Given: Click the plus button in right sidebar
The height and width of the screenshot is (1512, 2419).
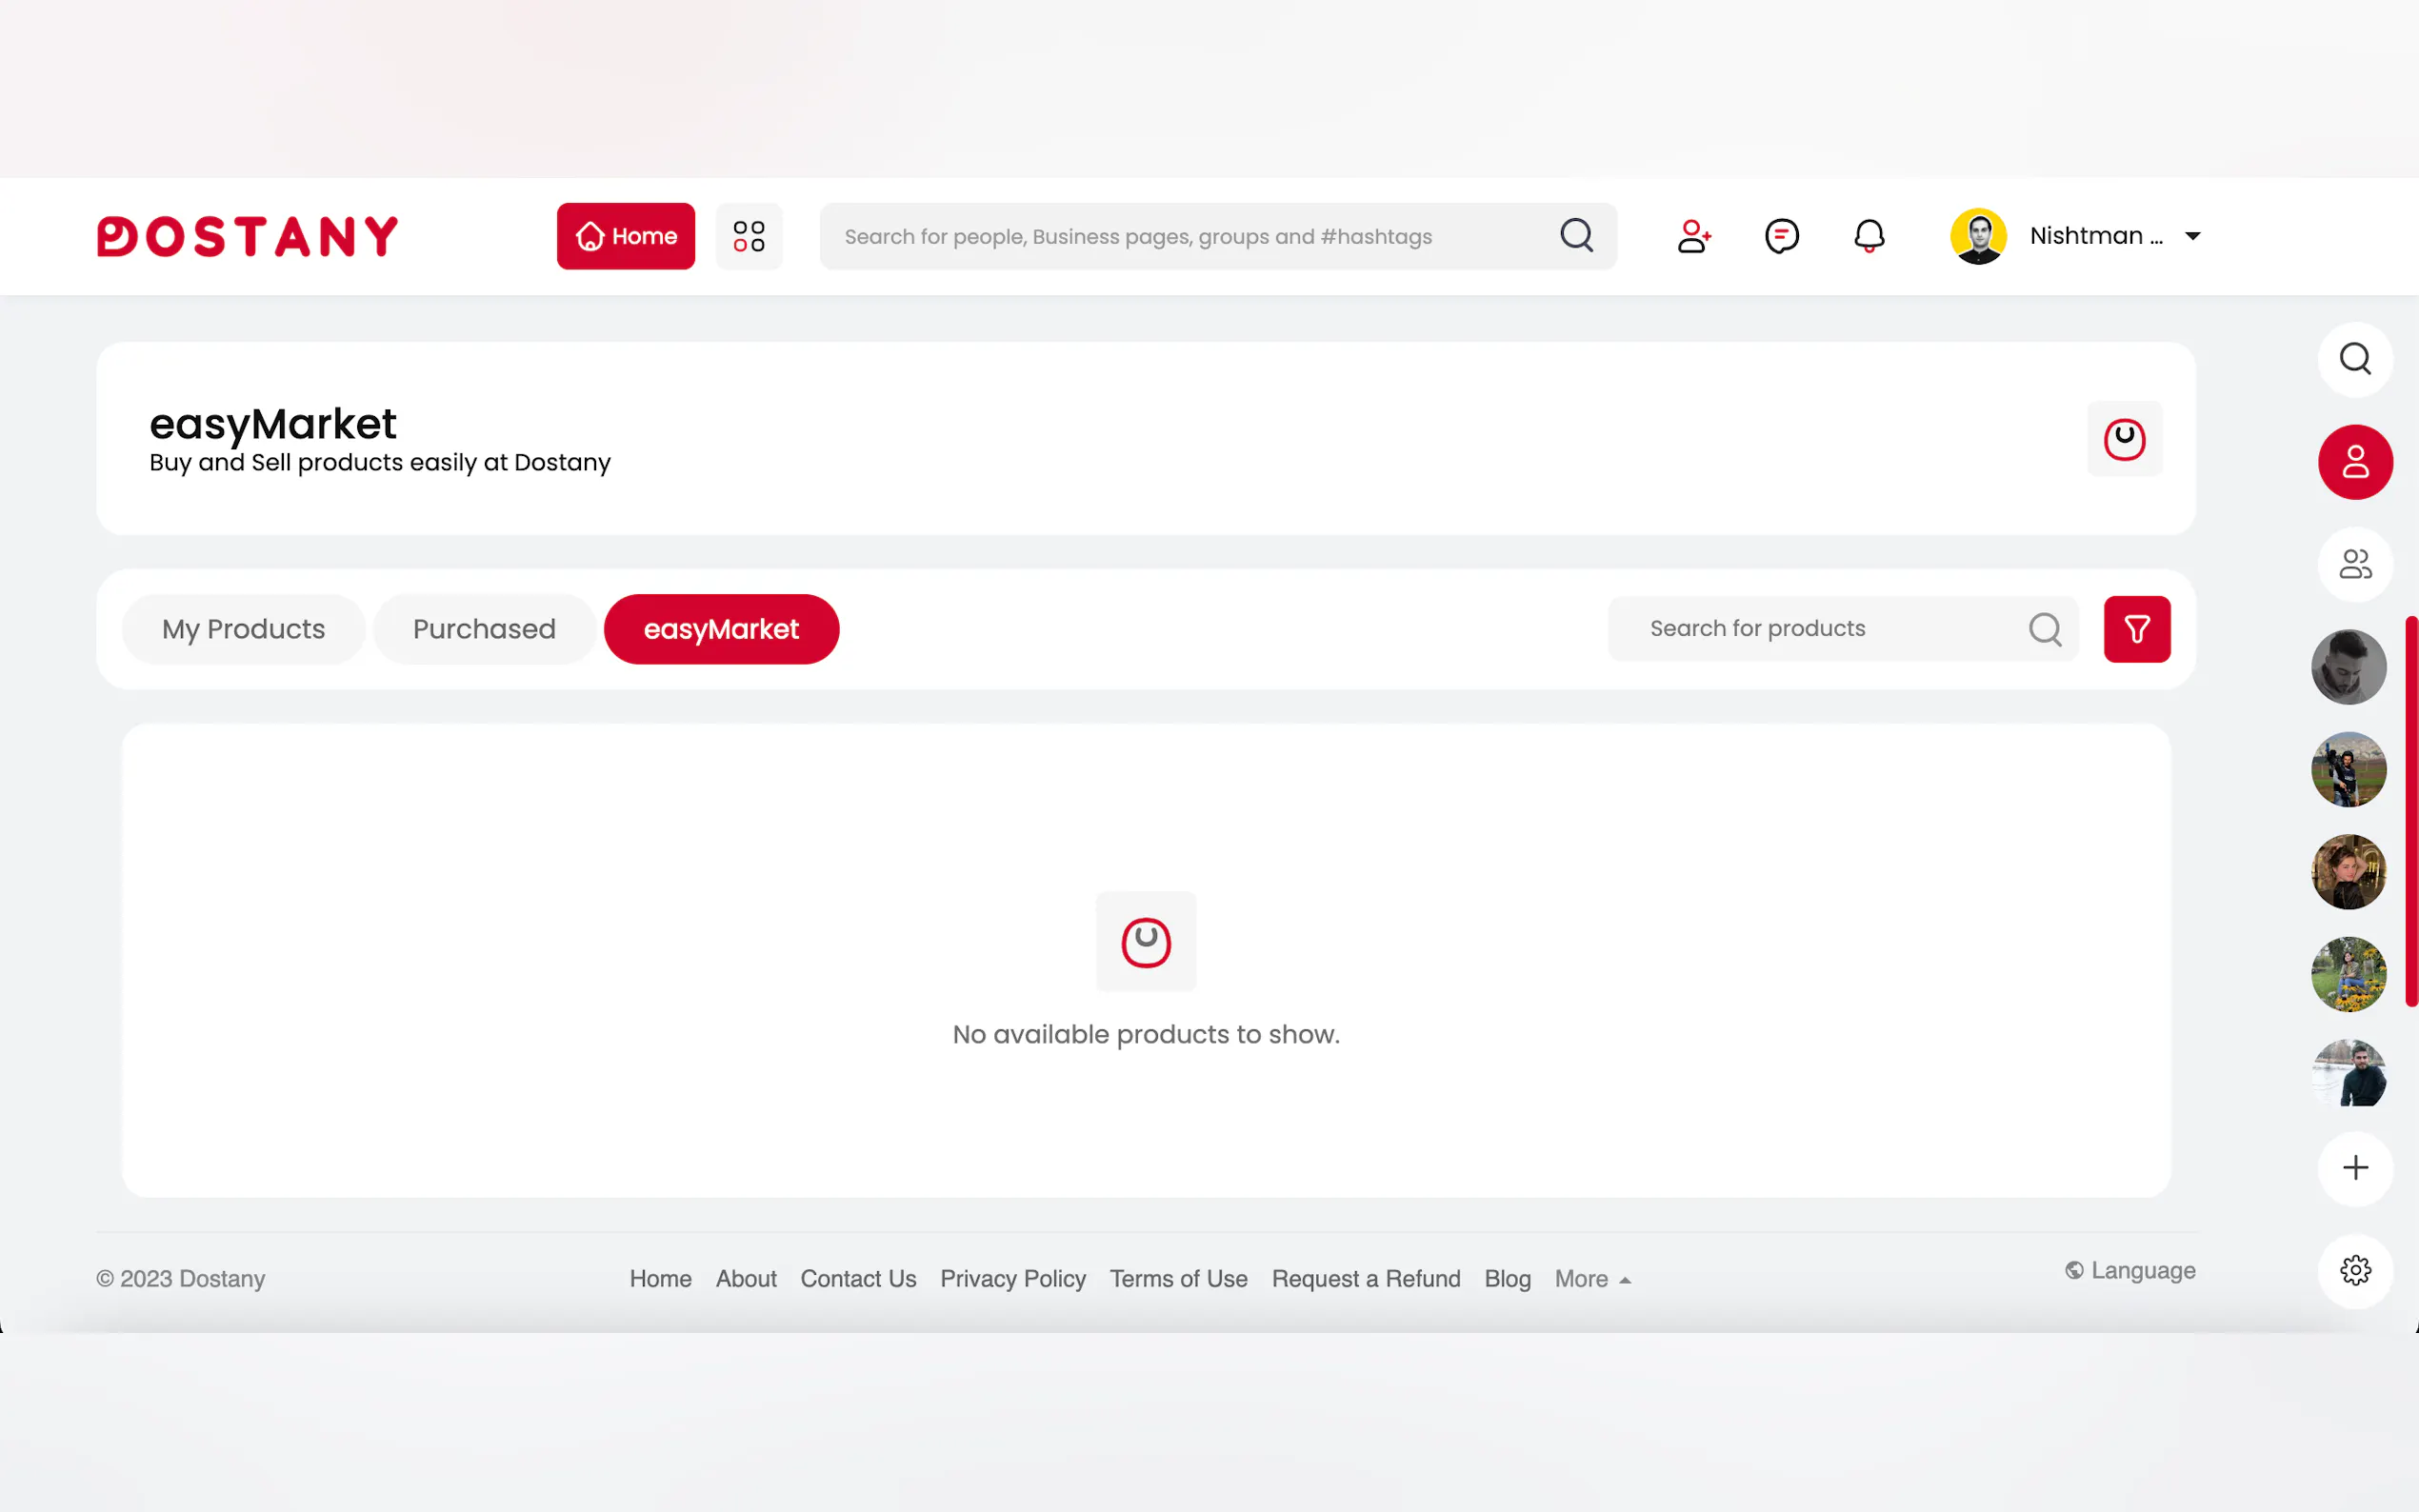Looking at the screenshot, I should [x=2354, y=1168].
